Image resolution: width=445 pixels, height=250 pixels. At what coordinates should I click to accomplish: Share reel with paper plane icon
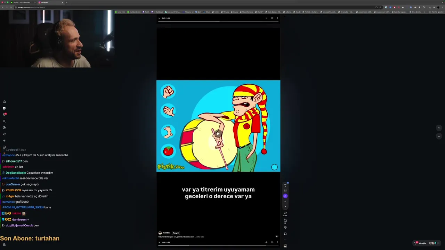tap(285, 228)
